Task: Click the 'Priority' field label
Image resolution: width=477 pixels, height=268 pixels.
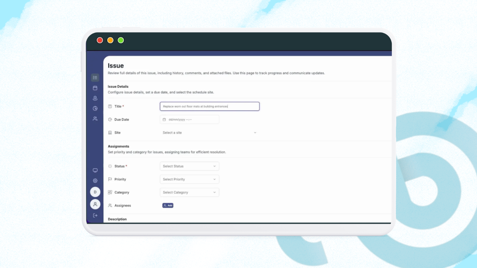Action: pos(120,179)
